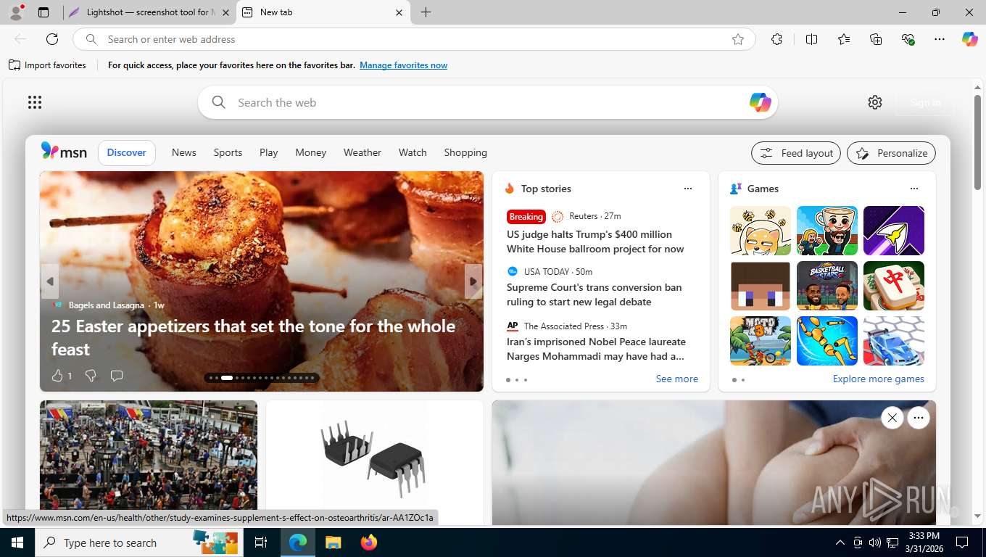Launch the shiba dog with bees game
Image resolution: width=986 pixels, height=557 pixels.
761,231
